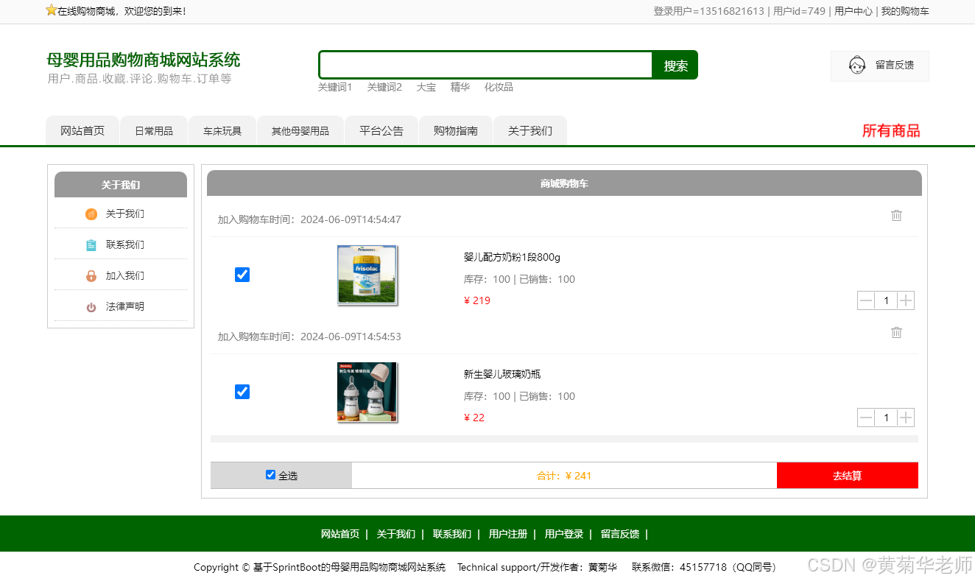Open product title 新生婴儿玻璃奶瓶
This screenshot has height=581, width=975.
502,374
